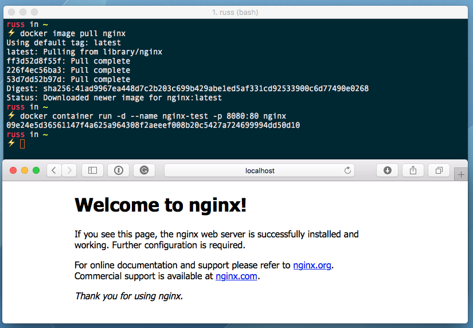Open the Safari share menu

pos(413,170)
